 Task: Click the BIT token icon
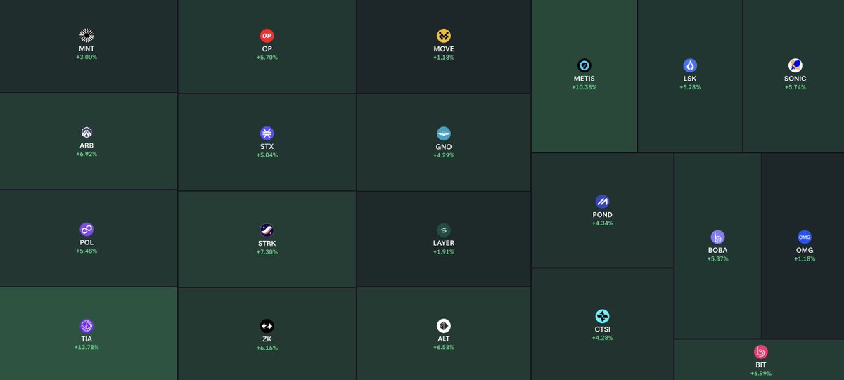tap(760, 352)
